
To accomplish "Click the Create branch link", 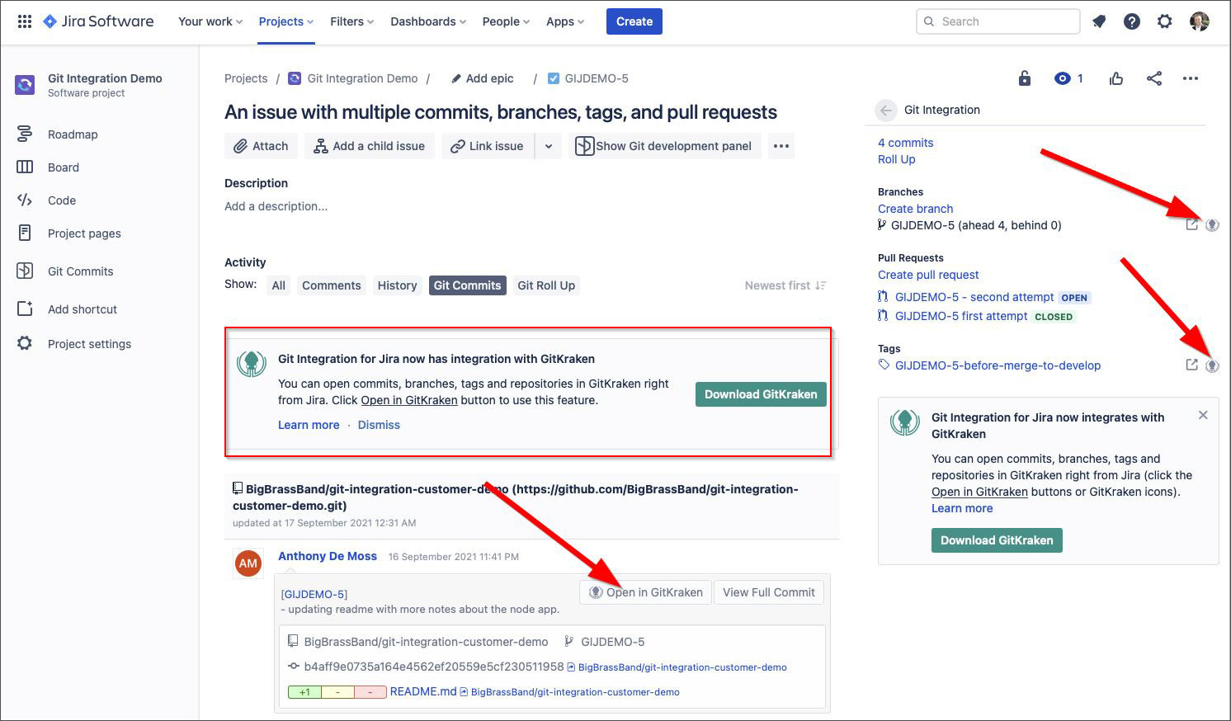I will pyautogui.click(x=916, y=209).
